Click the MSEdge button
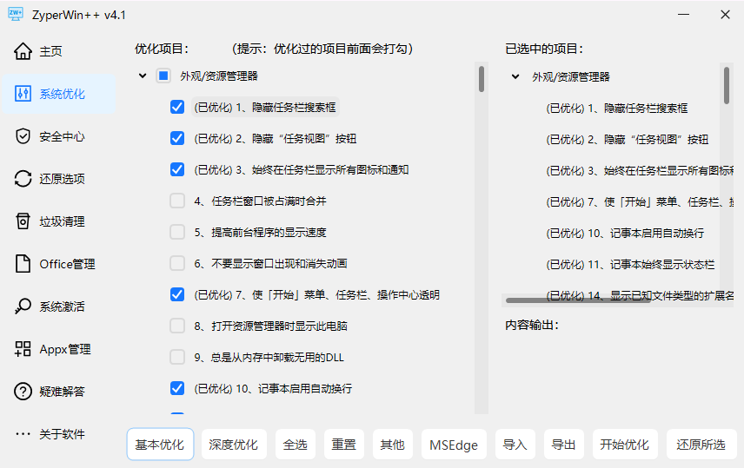This screenshot has width=744, height=468. pos(454,445)
